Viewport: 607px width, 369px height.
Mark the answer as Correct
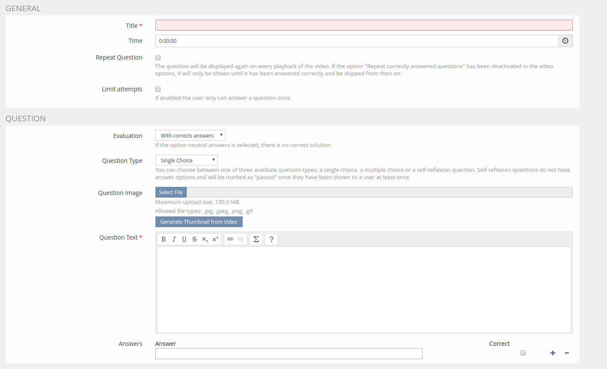[x=523, y=353]
